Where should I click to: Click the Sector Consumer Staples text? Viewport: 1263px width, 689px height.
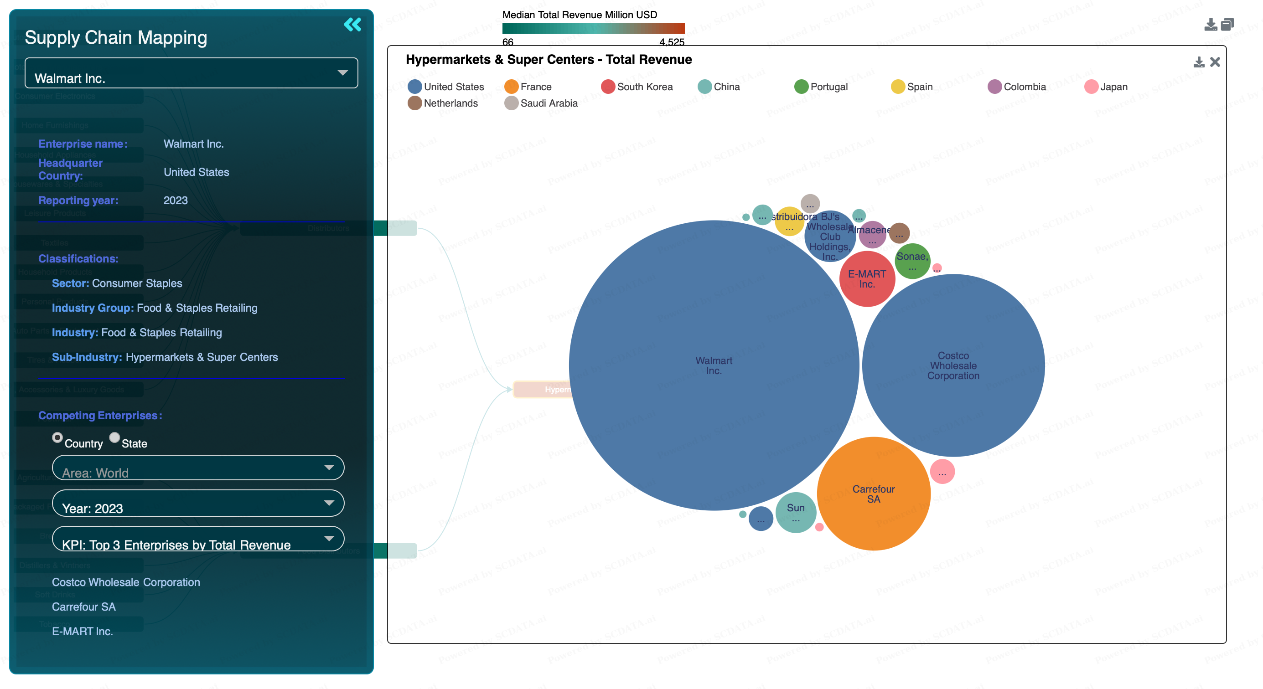click(x=117, y=283)
